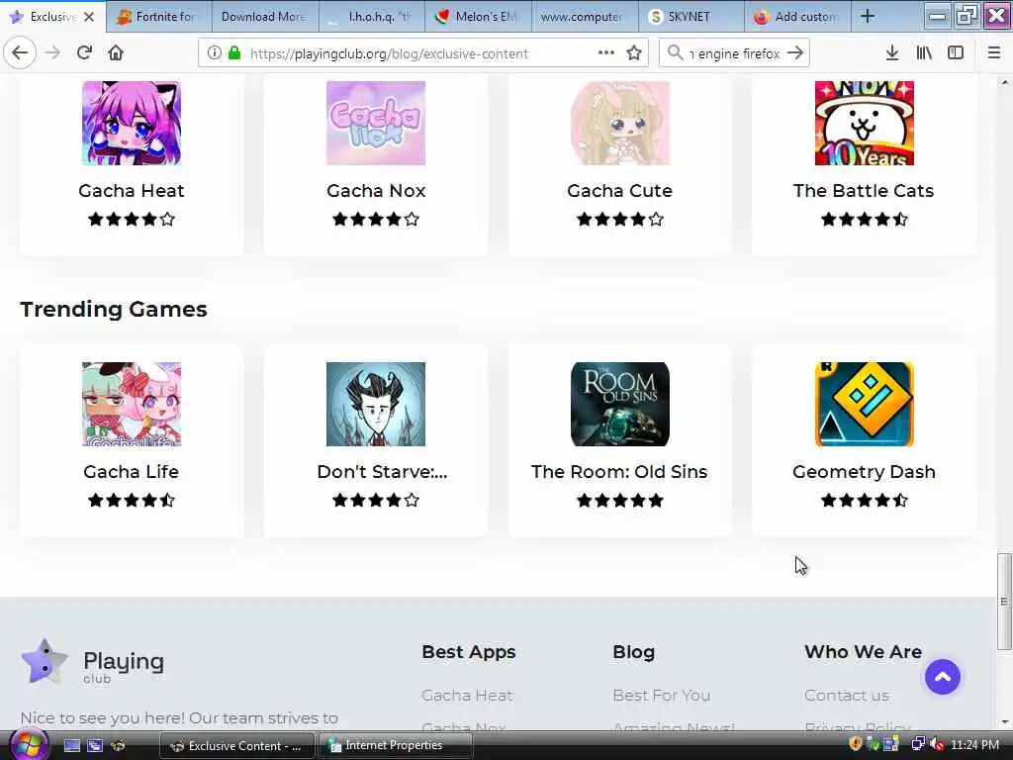Switch to the SKYNET tab

click(x=691, y=17)
